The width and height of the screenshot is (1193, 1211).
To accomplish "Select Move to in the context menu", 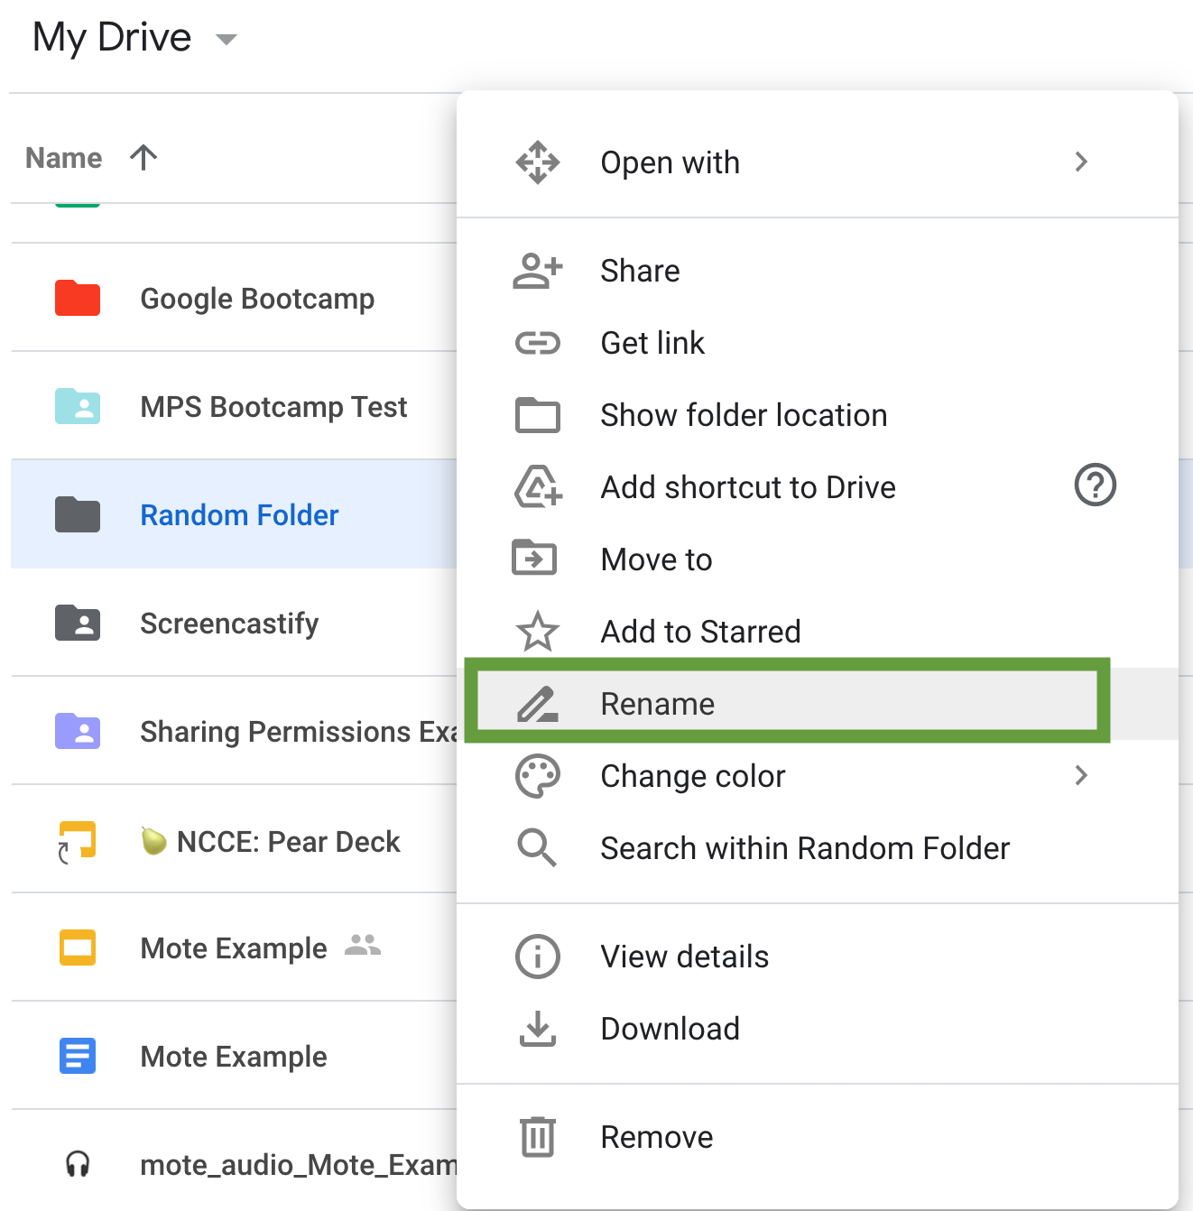I will point(656,559).
